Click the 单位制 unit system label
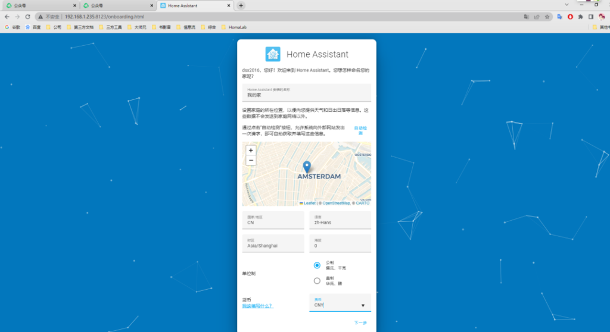The image size is (610, 332). (249, 273)
